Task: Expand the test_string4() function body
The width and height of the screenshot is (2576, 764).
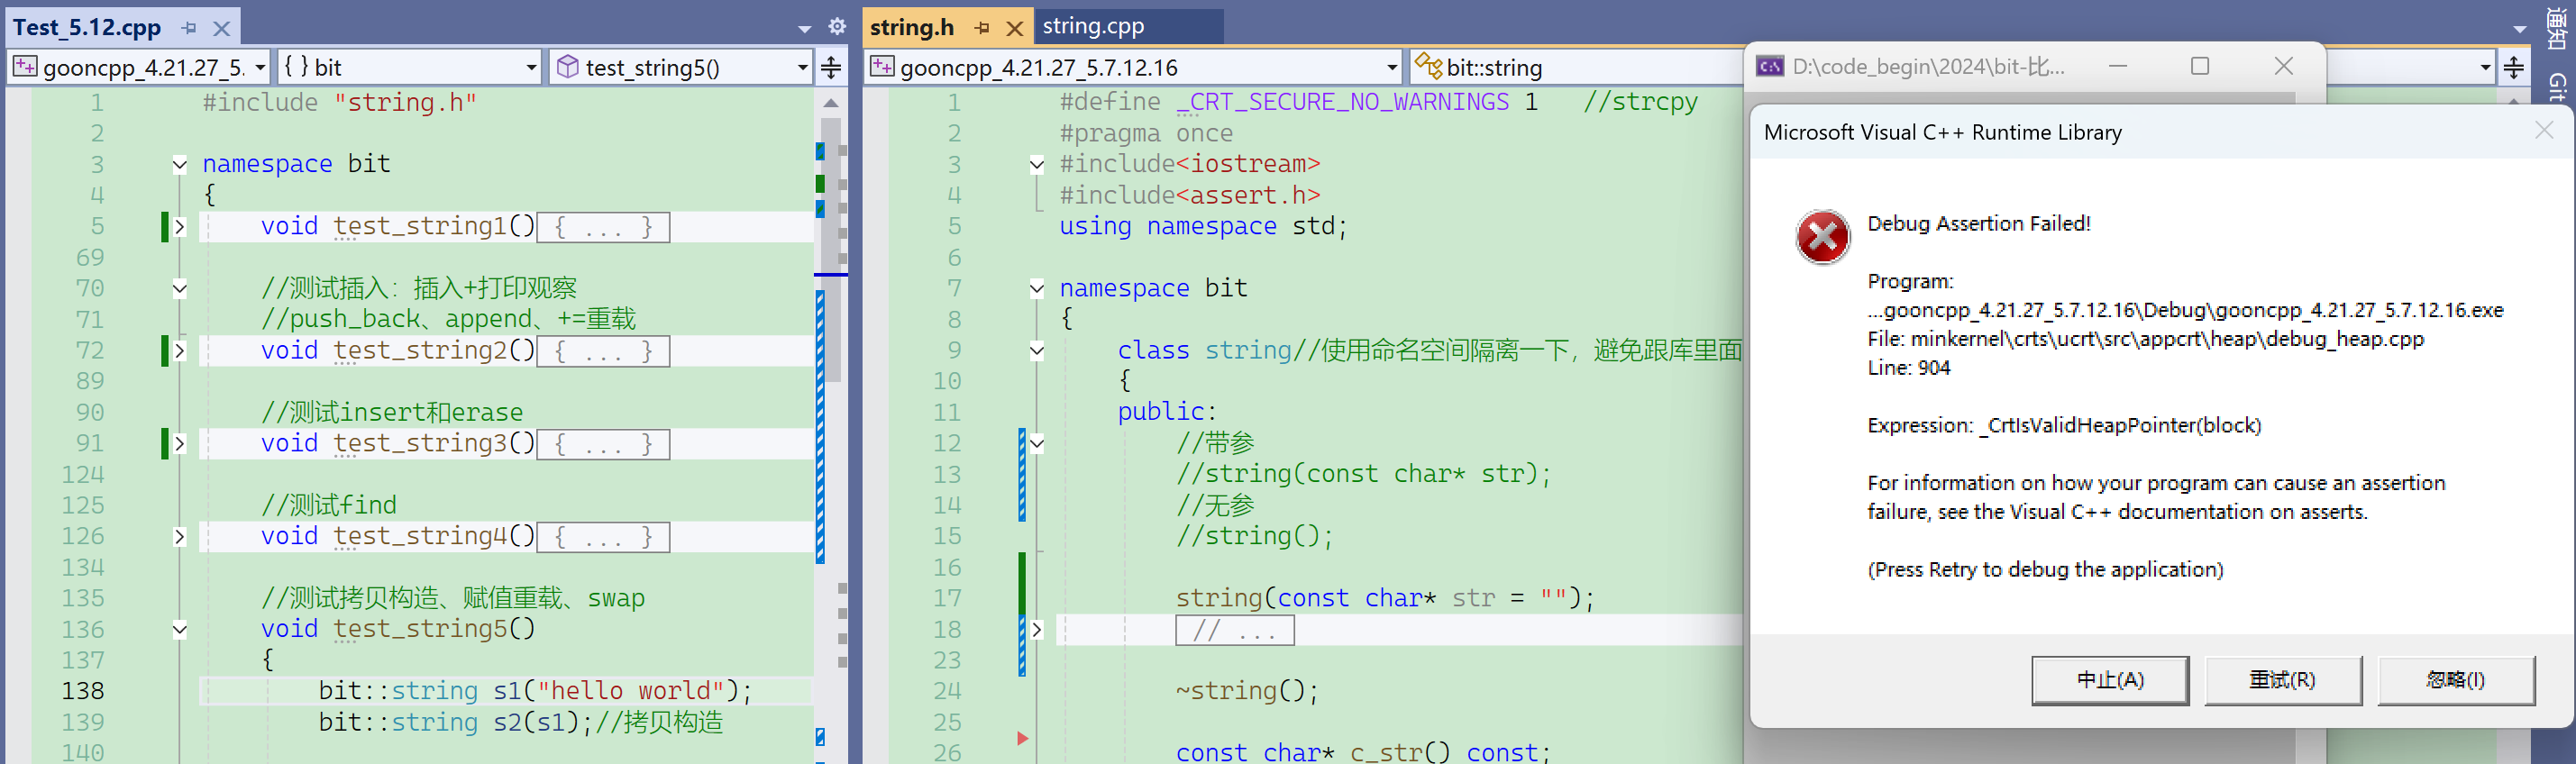Action: point(180,536)
